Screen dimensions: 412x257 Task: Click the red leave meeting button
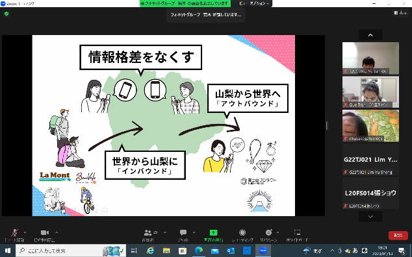[398, 235]
